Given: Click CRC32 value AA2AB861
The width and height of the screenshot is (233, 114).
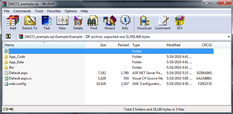Looking at the screenshot, I should [x=204, y=78].
